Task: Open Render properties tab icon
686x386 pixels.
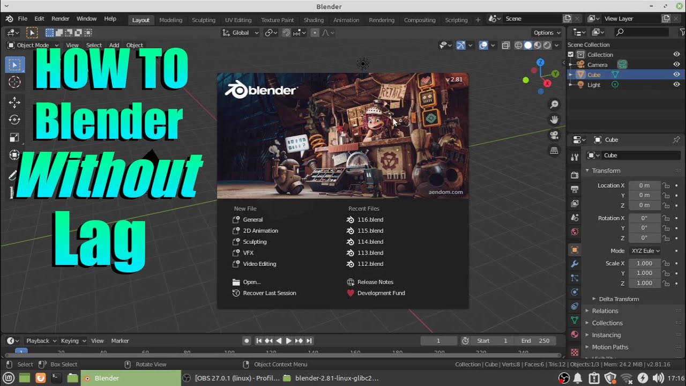Action: point(575,175)
